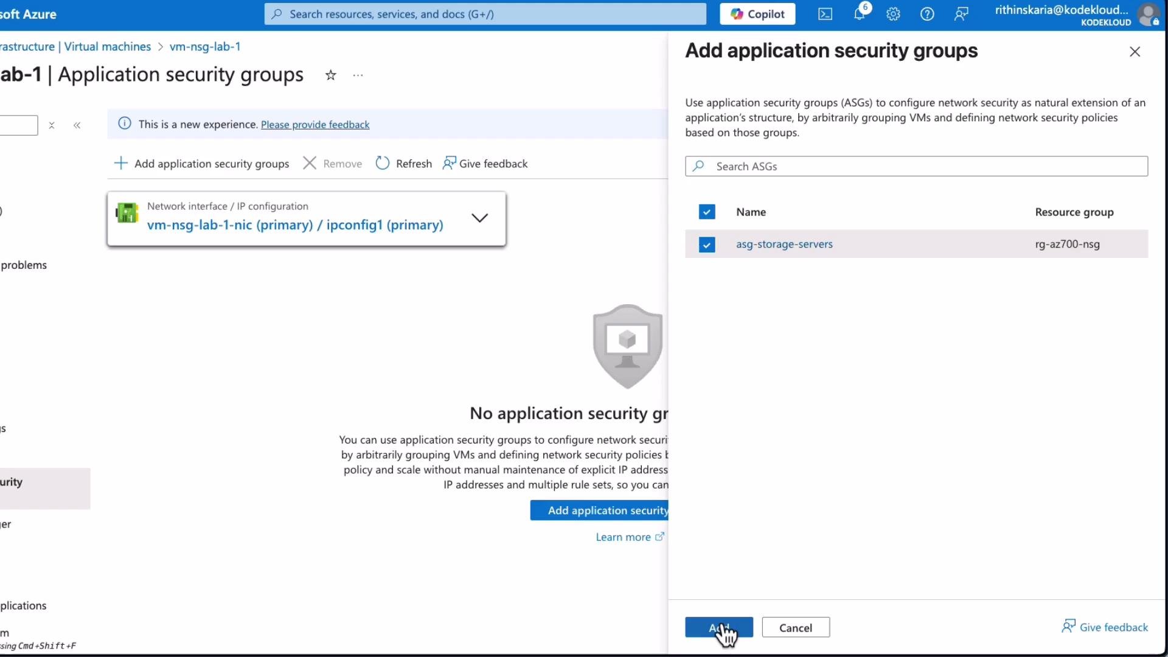Open Cloud Shell from the top bar
The width and height of the screenshot is (1168, 657).
coord(825,14)
